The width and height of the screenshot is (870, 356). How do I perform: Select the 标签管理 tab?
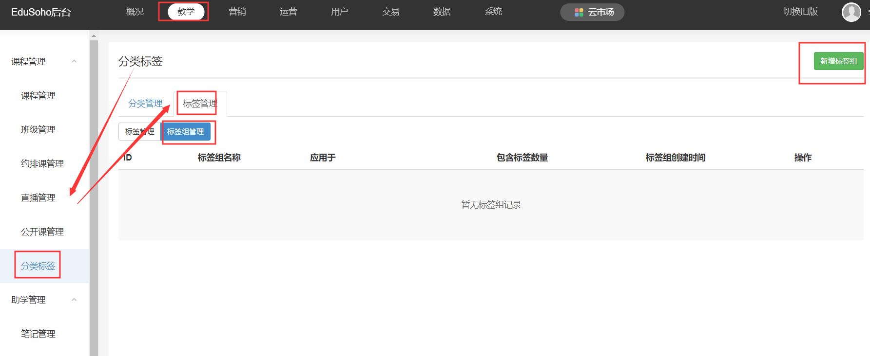[x=200, y=104]
